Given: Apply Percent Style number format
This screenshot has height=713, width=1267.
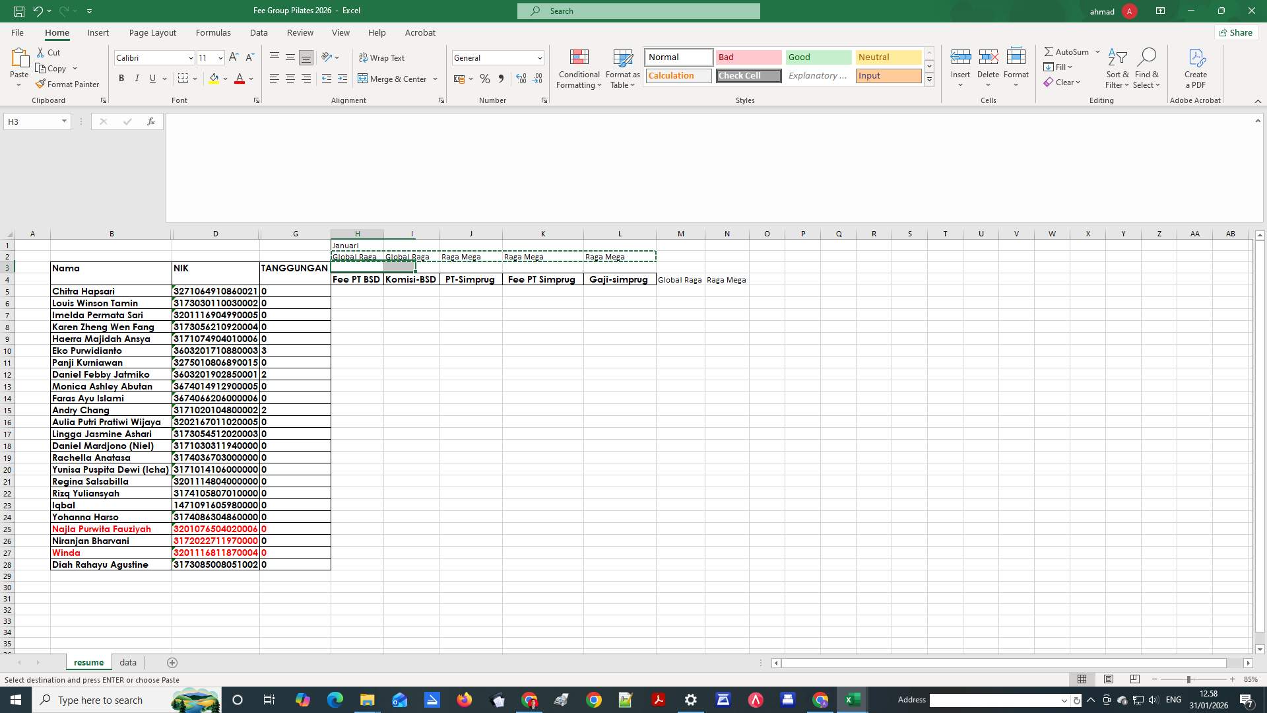Looking at the screenshot, I should coord(485,79).
